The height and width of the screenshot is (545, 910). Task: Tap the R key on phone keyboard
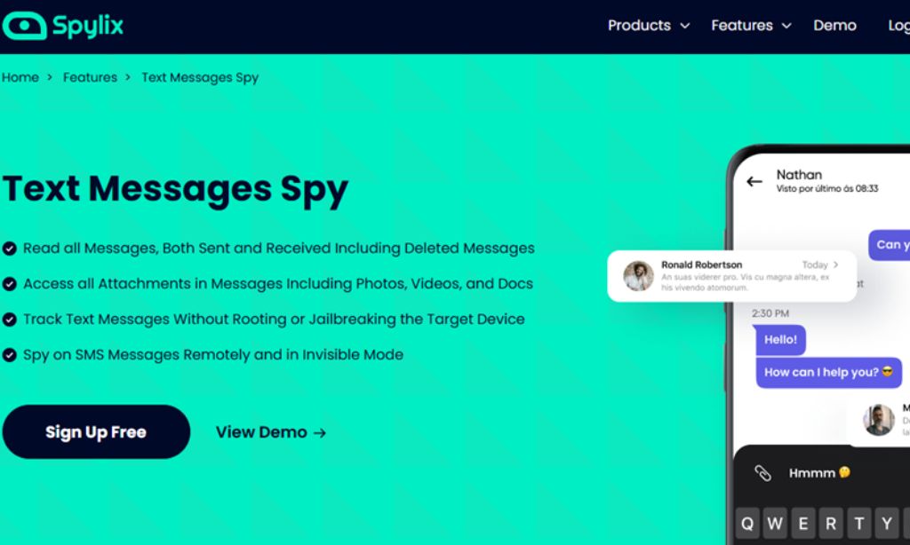click(831, 524)
